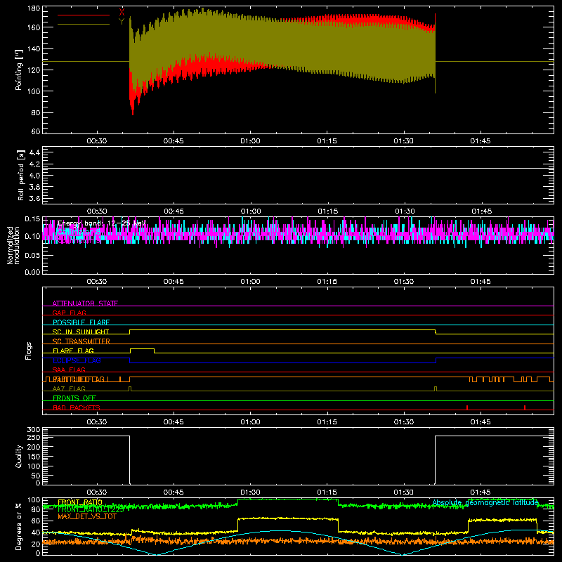Click the ECLIPSE_FLAG label
This screenshot has height=562, width=562.
pyautogui.click(x=77, y=360)
